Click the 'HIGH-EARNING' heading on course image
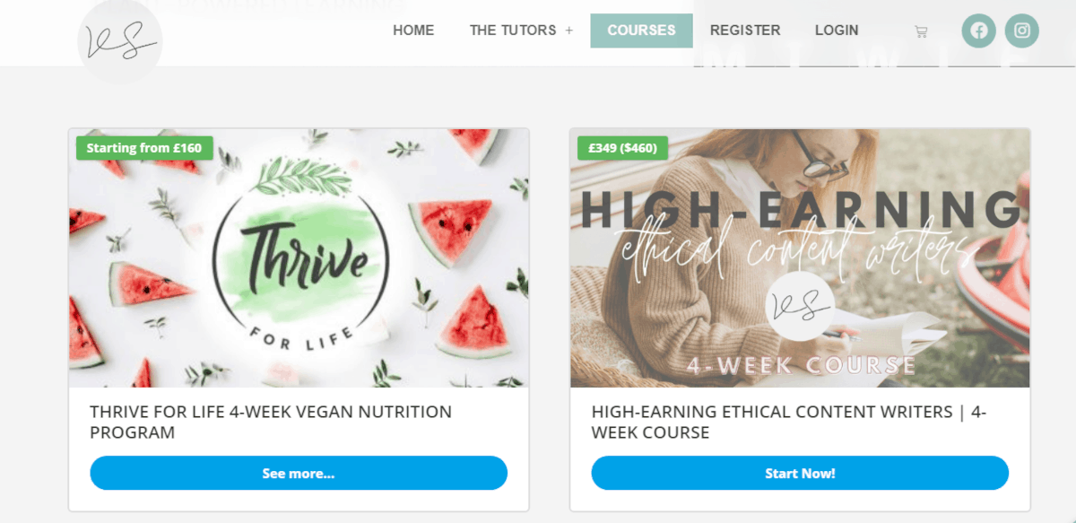This screenshot has width=1076, height=523. point(800,209)
